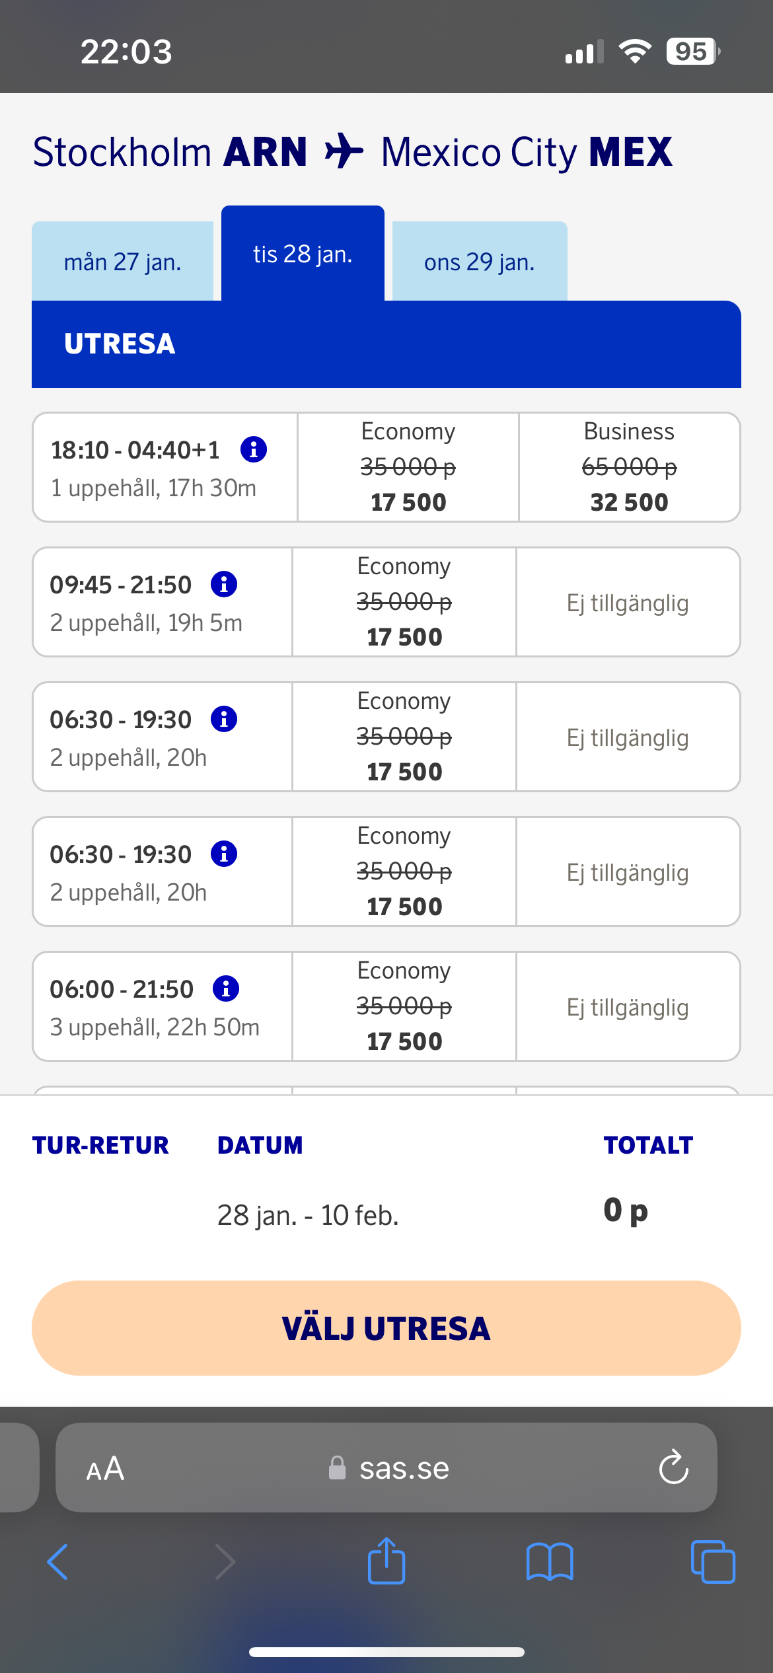The image size is (773, 1673).
Task: Open Safari bookmarks book icon
Action: 550,1561
